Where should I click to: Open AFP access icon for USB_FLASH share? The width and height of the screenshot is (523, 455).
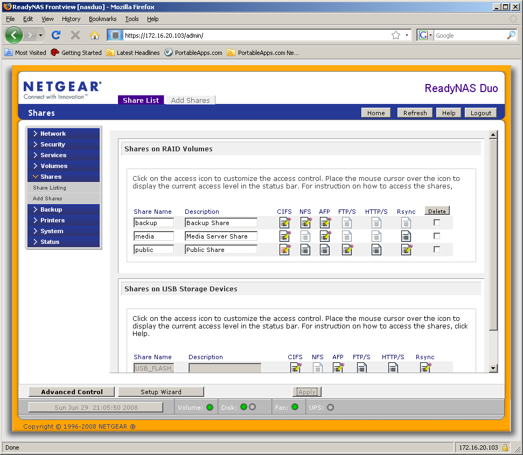click(338, 368)
